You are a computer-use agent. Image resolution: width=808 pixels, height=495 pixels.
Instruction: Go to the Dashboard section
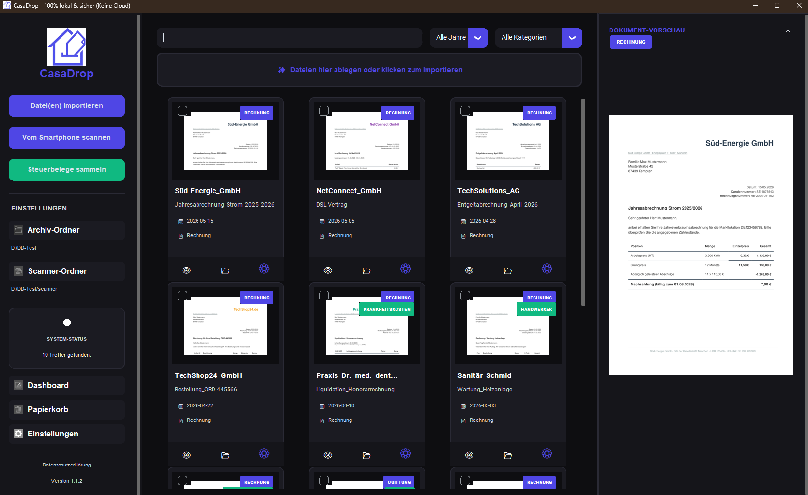[67, 386]
